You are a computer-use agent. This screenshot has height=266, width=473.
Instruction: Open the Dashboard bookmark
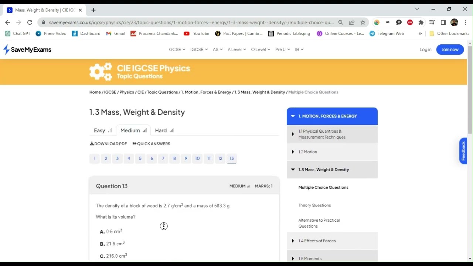pos(86,34)
